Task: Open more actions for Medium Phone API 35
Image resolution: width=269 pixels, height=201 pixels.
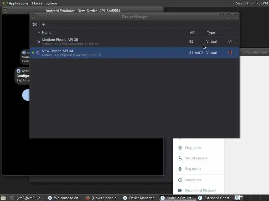Action: click(236, 41)
